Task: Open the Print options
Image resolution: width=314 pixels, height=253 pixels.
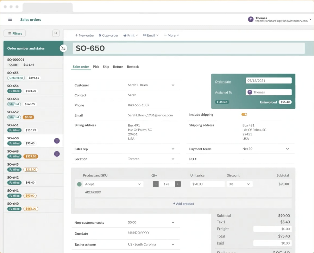Action: tap(130, 35)
